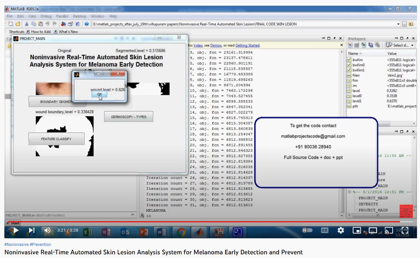Expand the current folder path dropdown
Viewport: 420px width, 258px height.
point(398,24)
